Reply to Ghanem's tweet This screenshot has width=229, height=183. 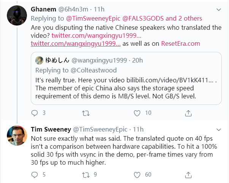point(35,113)
